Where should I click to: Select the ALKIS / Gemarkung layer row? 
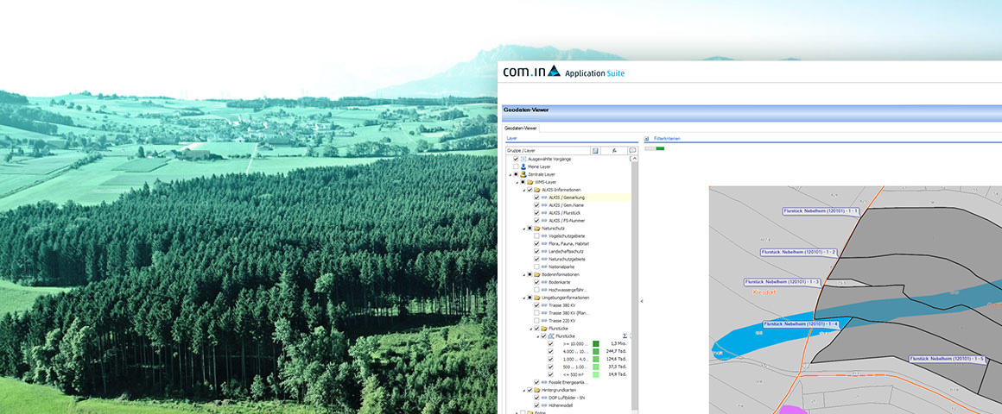(x=567, y=198)
